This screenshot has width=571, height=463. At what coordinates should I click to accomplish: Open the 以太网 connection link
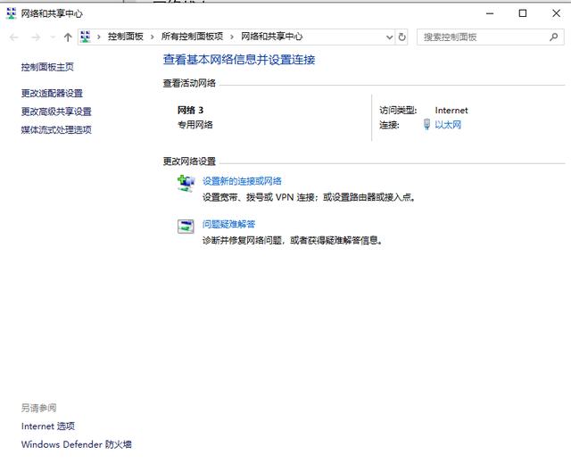448,125
